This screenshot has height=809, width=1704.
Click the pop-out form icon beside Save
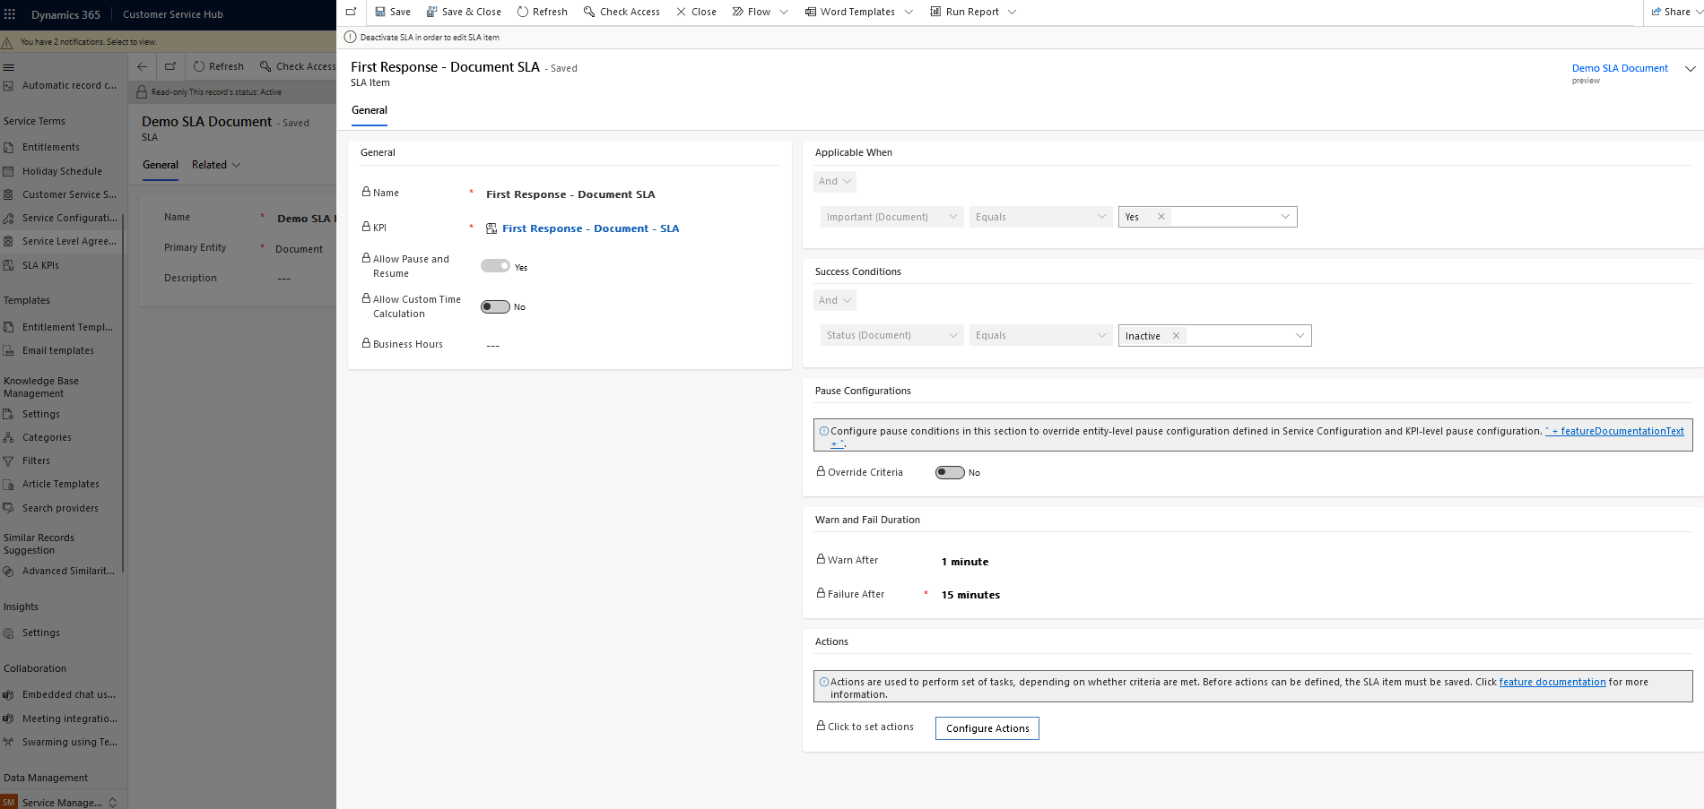(x=351, y=12)
